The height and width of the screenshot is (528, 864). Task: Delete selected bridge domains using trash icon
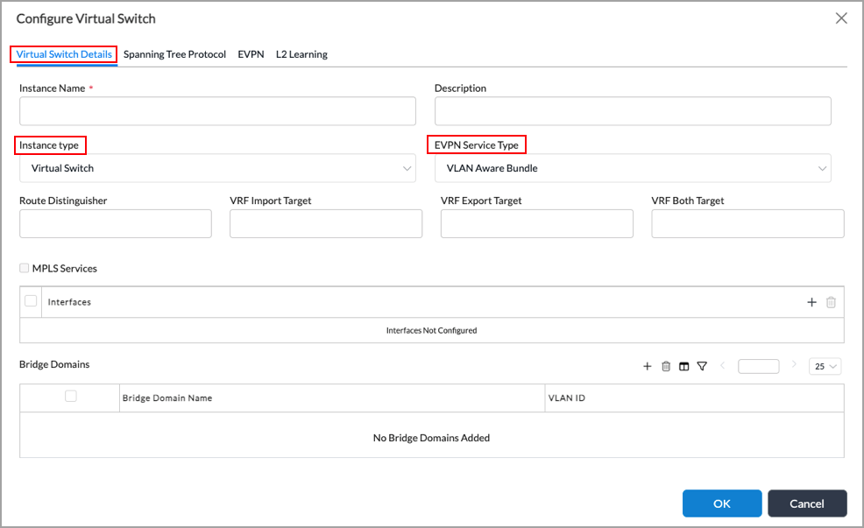click(666, 366)
